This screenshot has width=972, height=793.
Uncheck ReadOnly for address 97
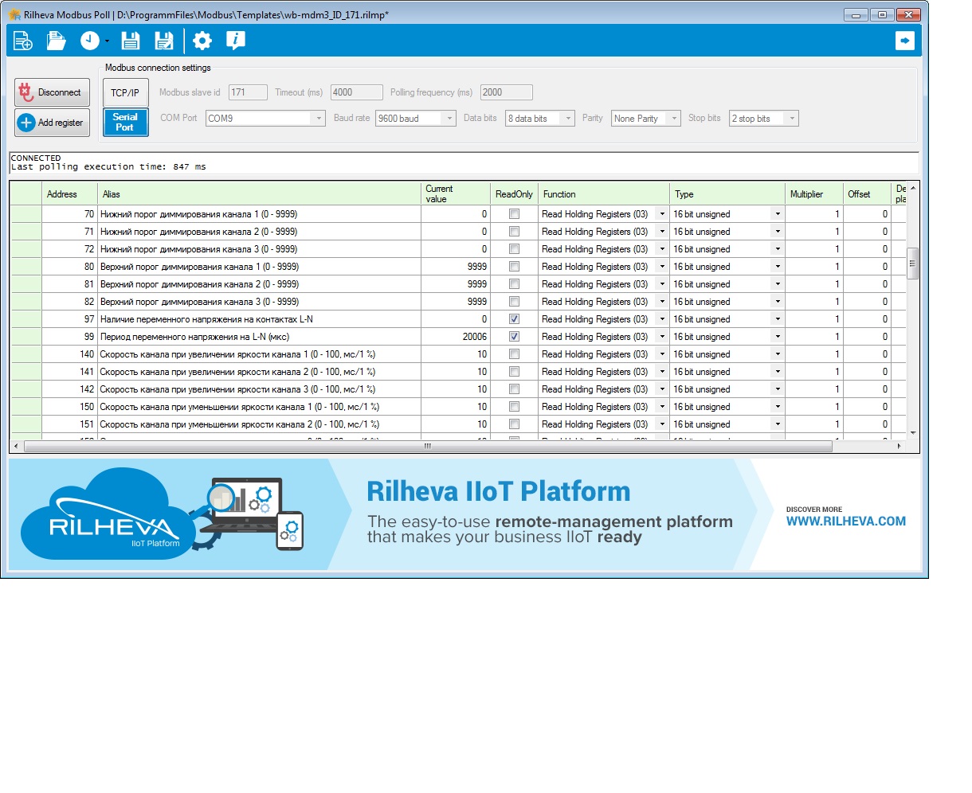tap(514, 319)
